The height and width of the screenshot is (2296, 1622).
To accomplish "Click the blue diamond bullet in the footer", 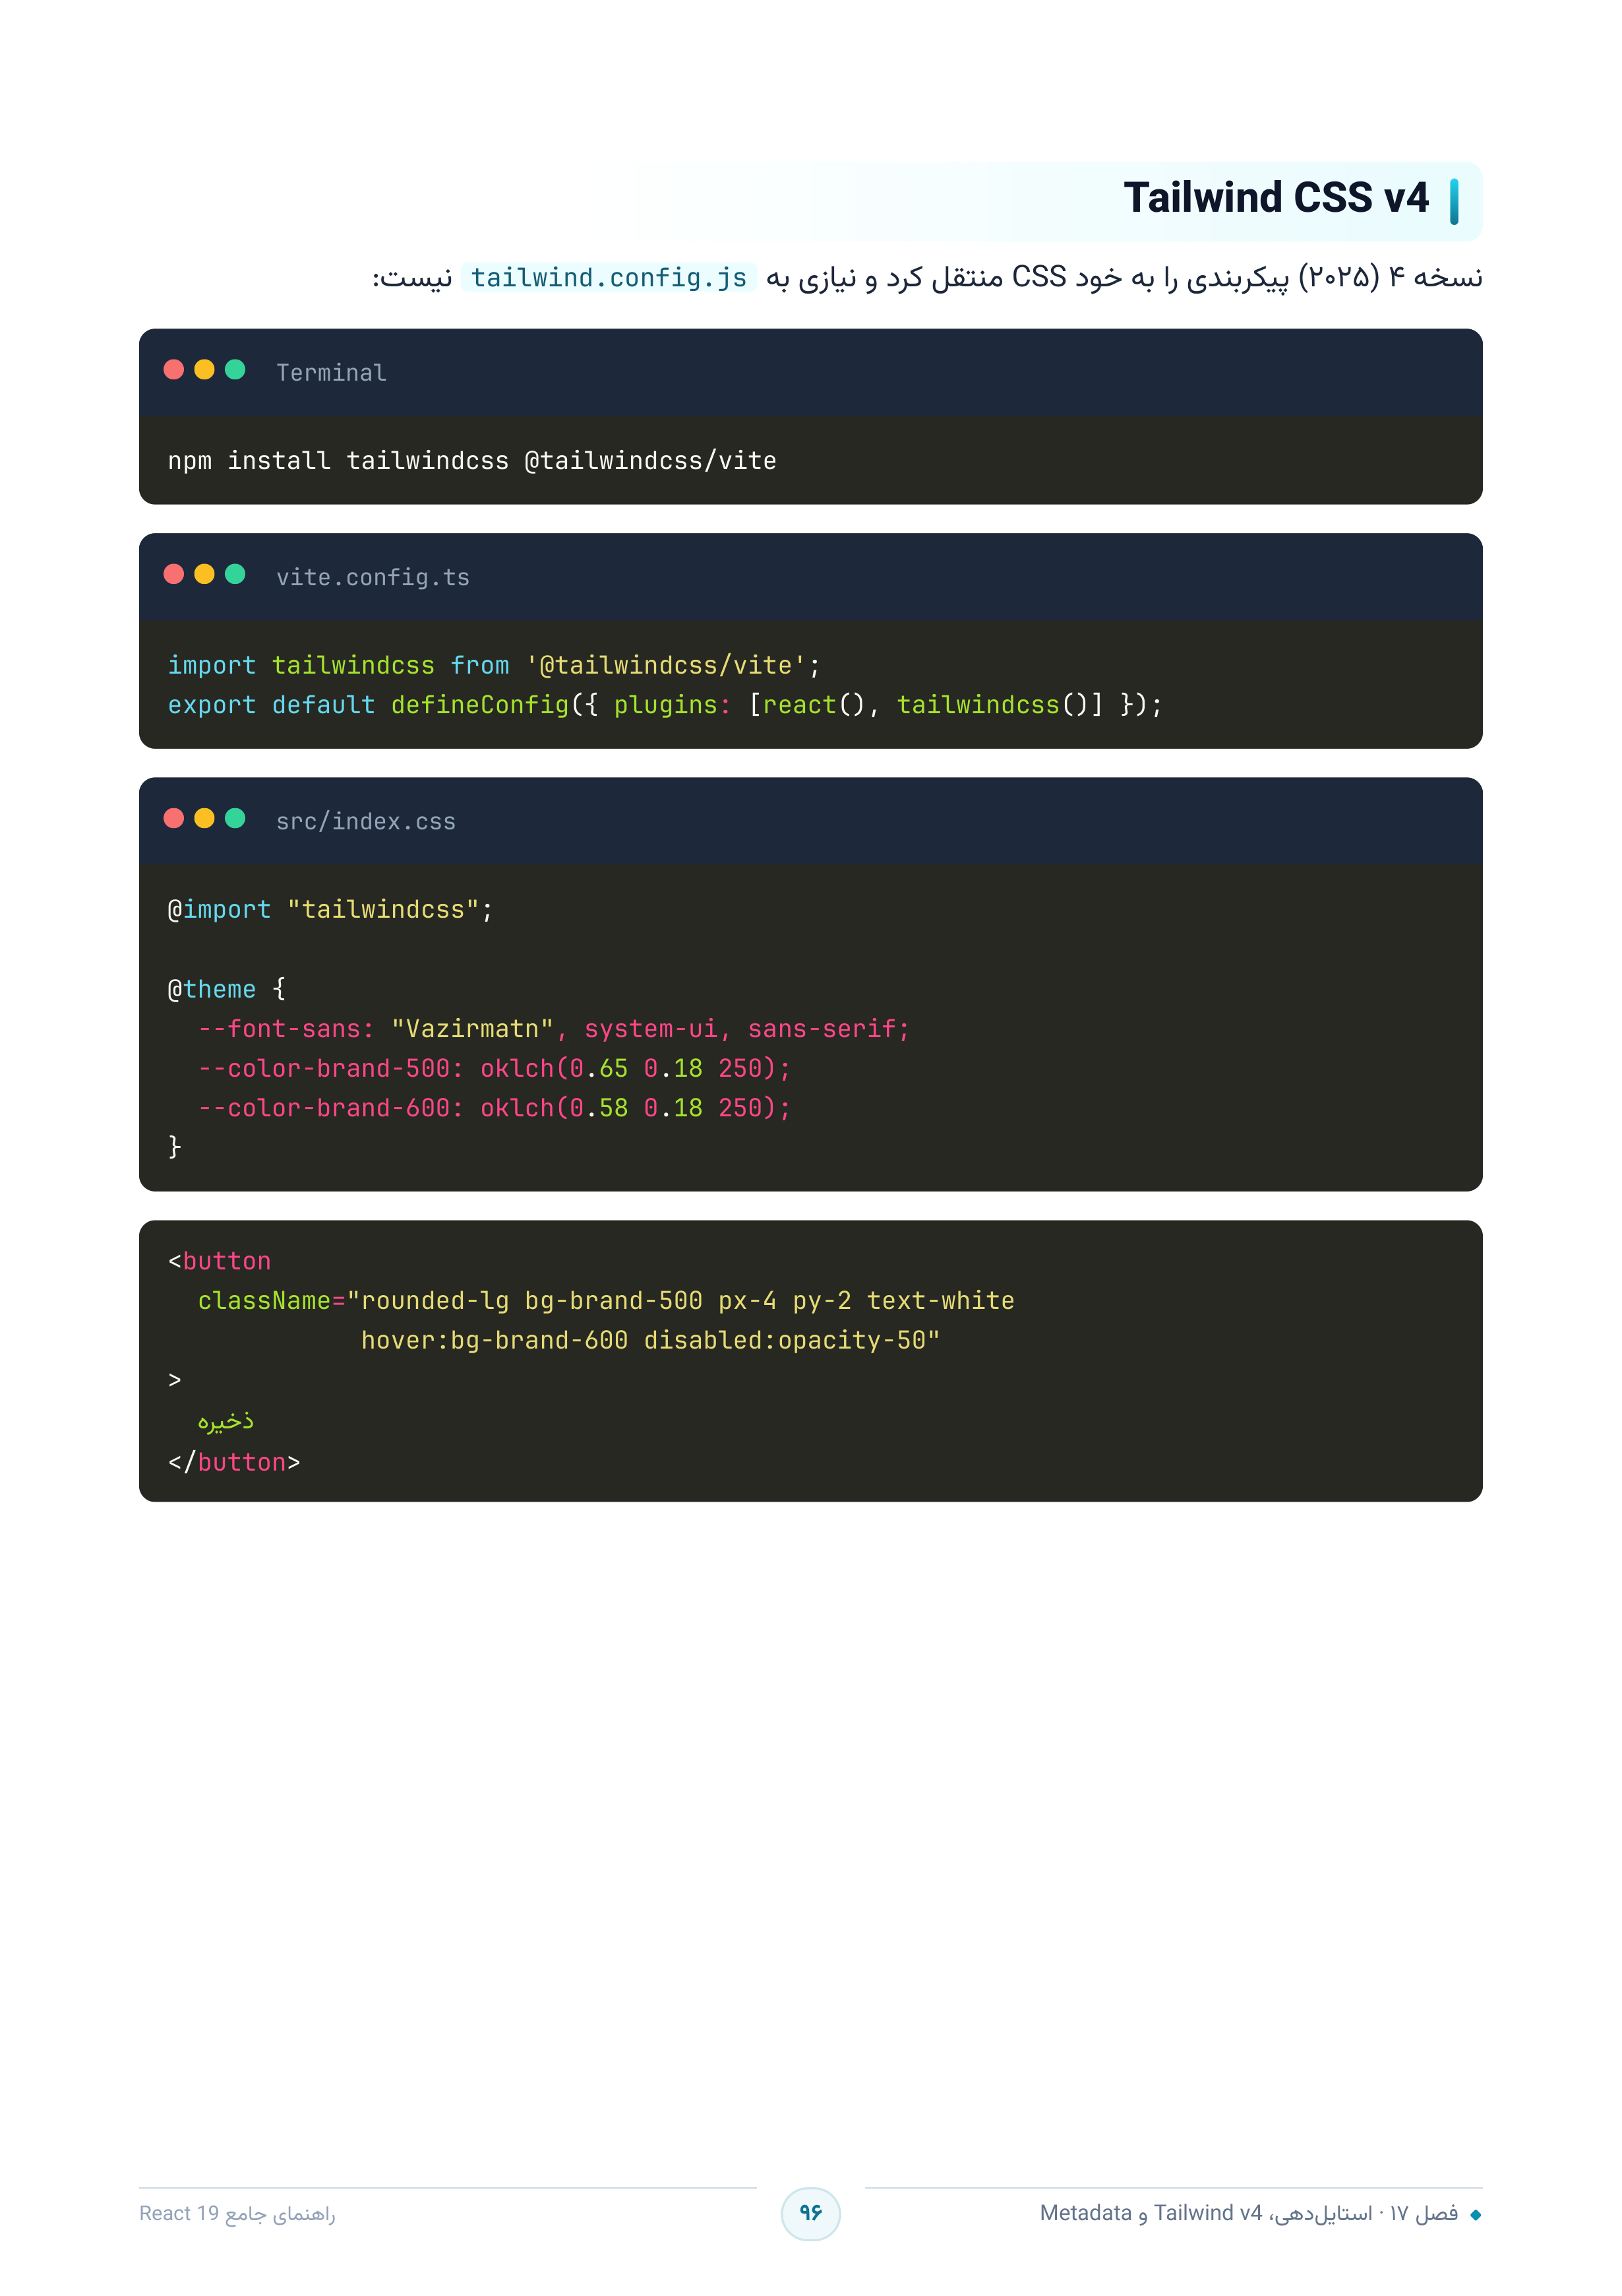I will click(x=1475, y=2215).
